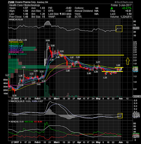Click the 0.70 low price label
Viewport: 141px width, 144px height.
(x=14, y=95)
